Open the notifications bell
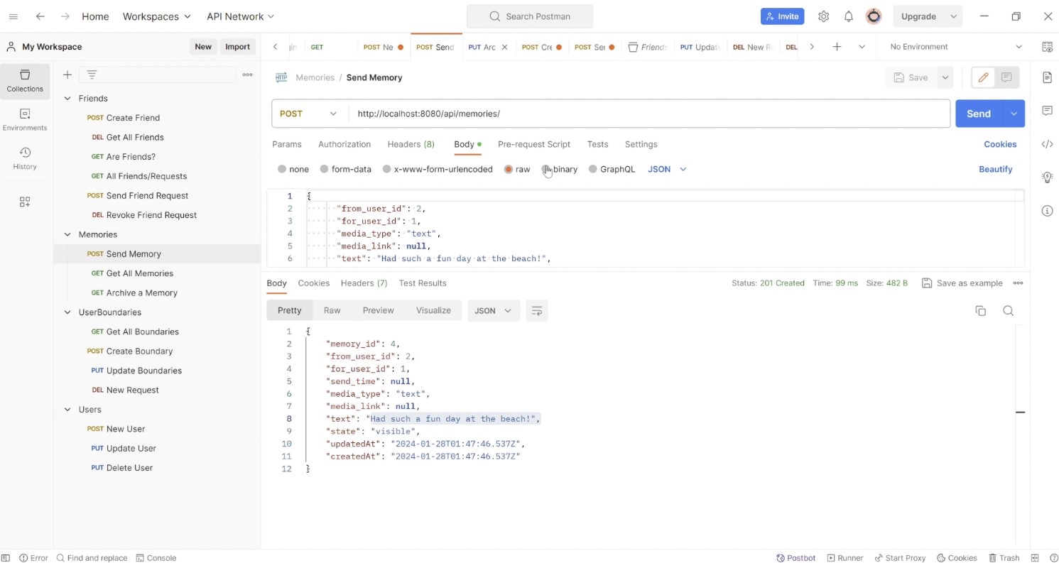This screenshot has height=563, width=1059. (x=849, y=16)
